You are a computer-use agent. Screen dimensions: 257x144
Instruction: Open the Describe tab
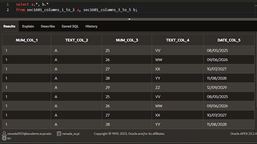[x=48, y=26]
